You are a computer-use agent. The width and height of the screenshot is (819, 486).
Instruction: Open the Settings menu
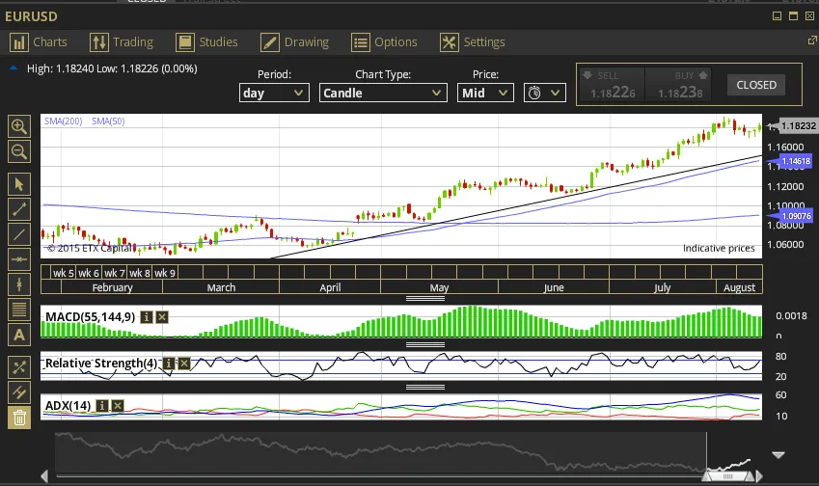click(473, 42)
